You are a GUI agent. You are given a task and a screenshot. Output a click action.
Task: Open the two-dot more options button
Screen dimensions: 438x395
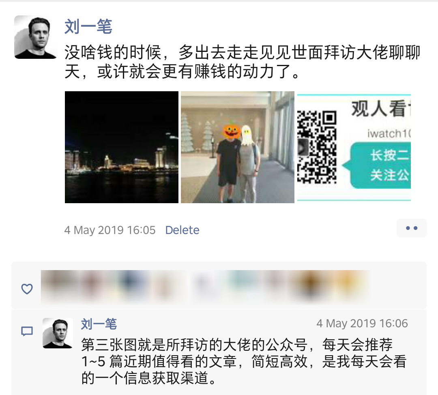pos(412,228)
